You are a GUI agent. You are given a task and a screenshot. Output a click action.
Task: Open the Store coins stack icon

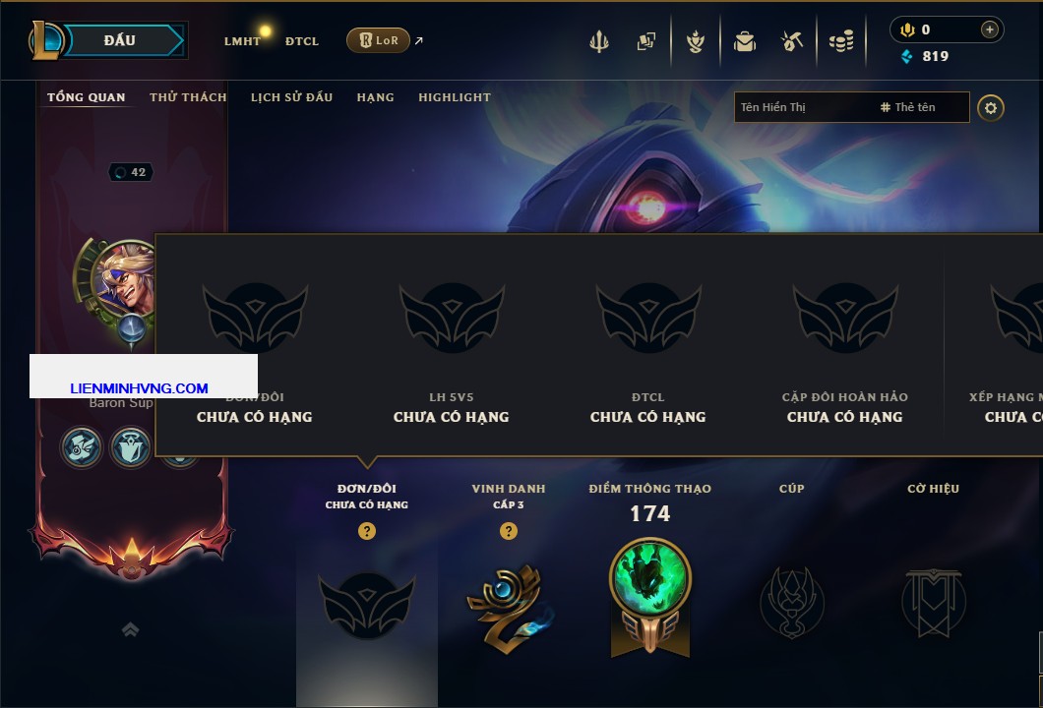coord(840,41)
